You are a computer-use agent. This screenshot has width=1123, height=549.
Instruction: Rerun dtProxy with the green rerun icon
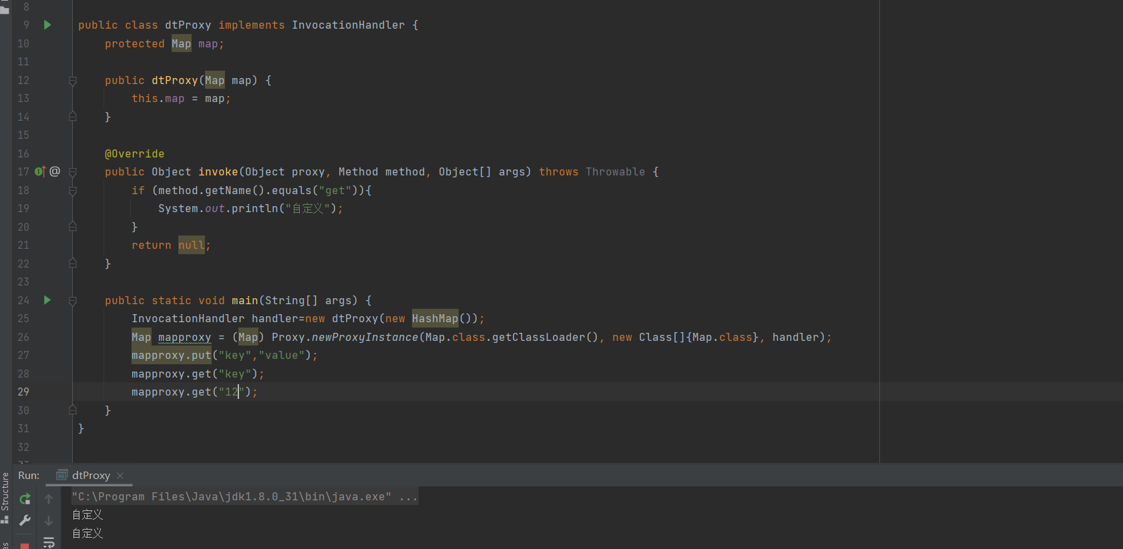point(25,499)
